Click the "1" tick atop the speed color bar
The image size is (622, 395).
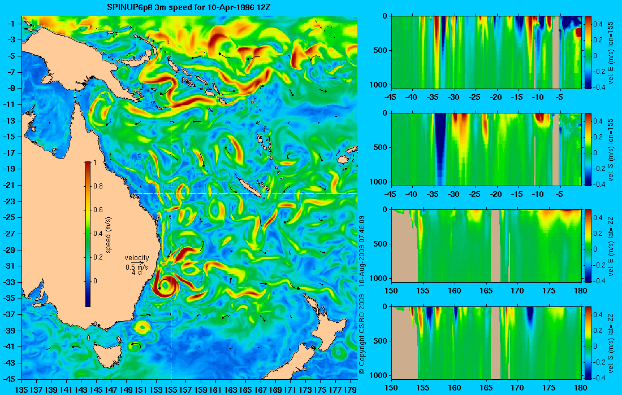coord(94,163)
